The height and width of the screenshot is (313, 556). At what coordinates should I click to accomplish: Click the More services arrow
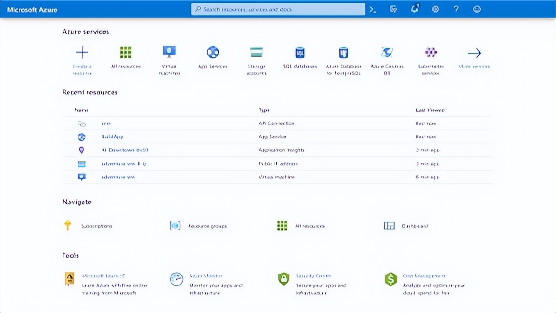pos(474,53)
